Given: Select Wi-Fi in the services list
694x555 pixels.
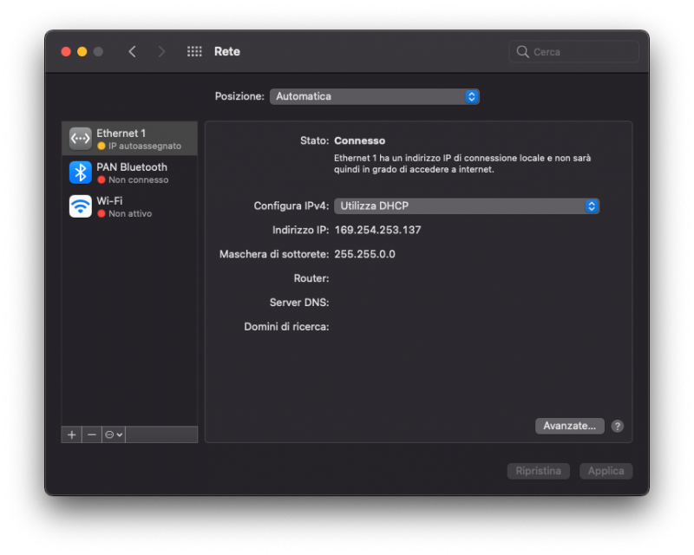Looking at the screenshot, I should [x=130, y=206].
